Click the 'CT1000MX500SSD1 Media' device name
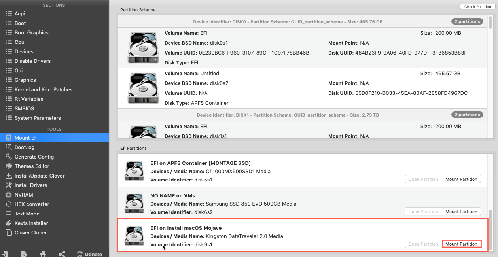 point(238,171)
